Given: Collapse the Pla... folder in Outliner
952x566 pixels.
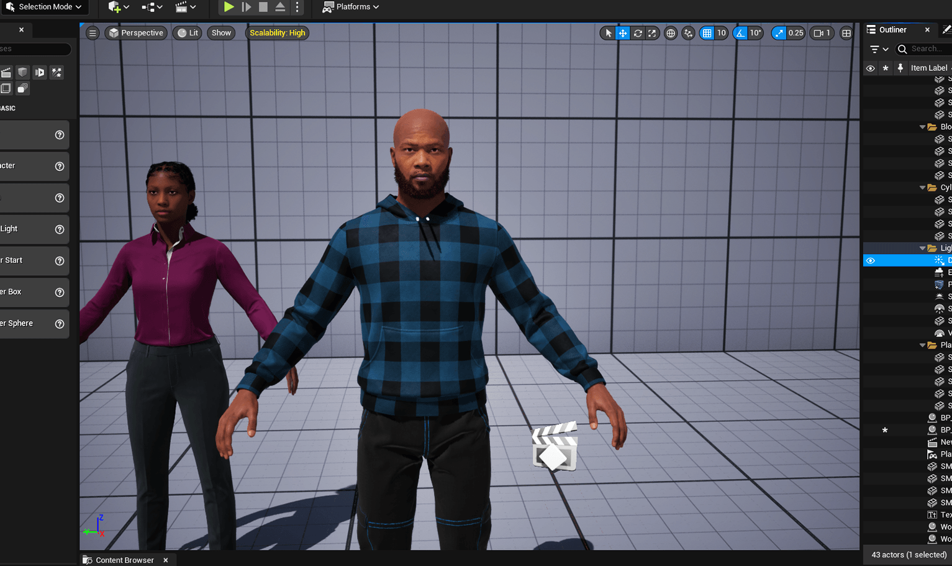Looking at the screenshot, I should (923, 345).
